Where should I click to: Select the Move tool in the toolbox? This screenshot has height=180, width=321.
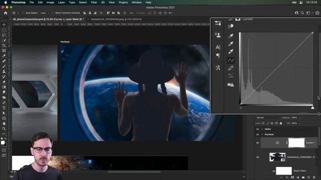pyautogui.click(x=4, y=24)
